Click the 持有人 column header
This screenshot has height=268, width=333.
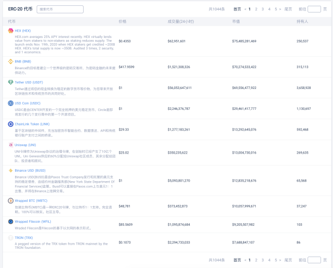click(x=302, y=21)
